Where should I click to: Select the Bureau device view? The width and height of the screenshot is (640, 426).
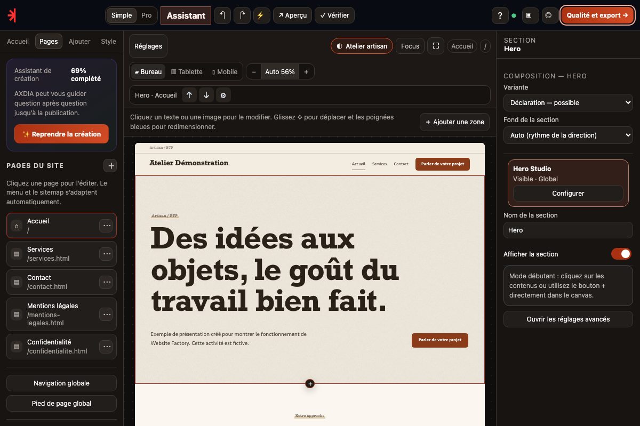click(147, 71)
